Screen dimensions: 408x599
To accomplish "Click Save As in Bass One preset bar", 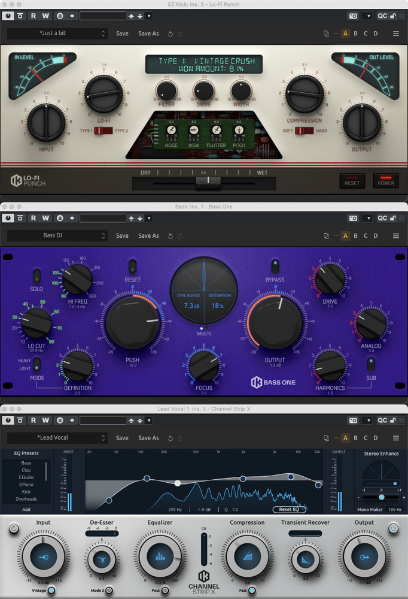I will pyautogui.click(x=148, y=235).
